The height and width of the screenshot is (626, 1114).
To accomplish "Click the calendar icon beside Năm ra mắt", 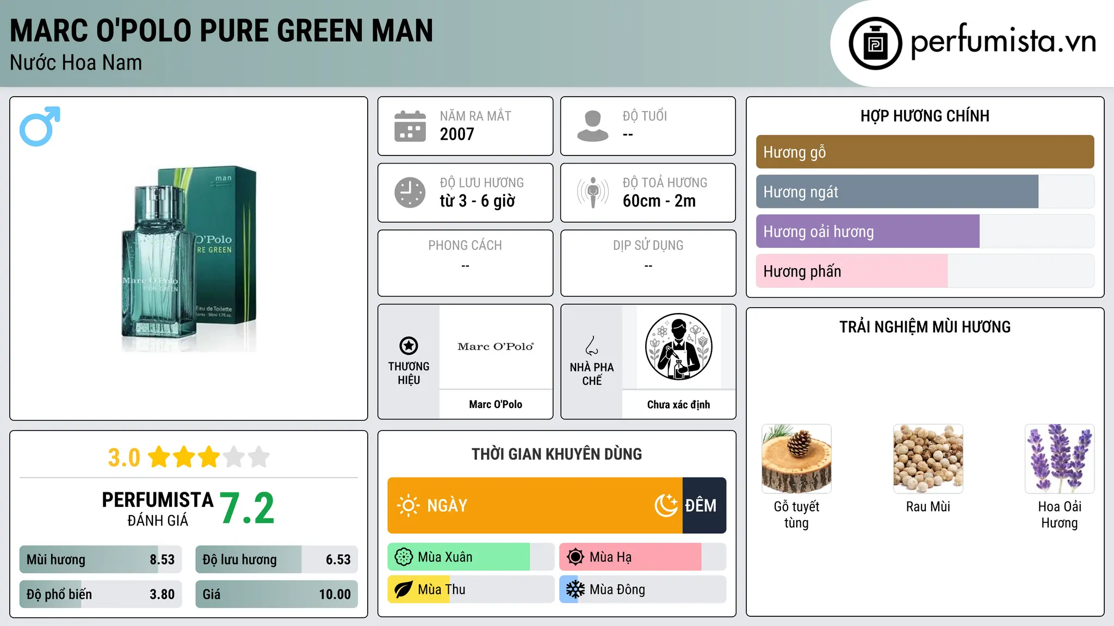I will [410, 126].
